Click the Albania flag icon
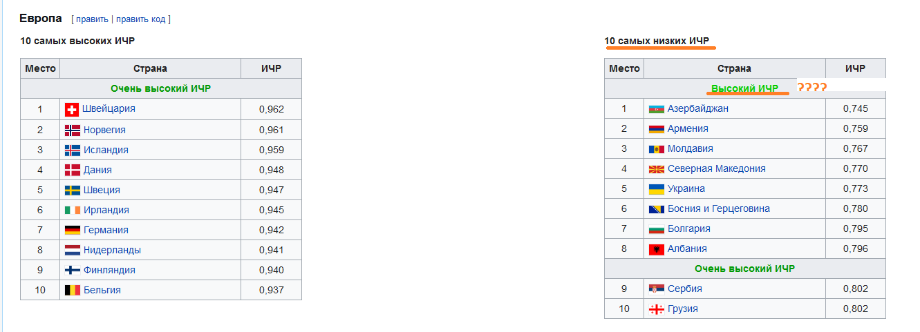920x332 pixels. tap(656, 249)
